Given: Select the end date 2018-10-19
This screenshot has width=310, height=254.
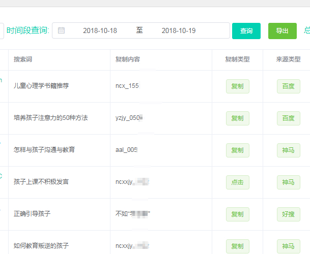Looking at the screenshot, I should pyautogui.click(x=179, y=30).
